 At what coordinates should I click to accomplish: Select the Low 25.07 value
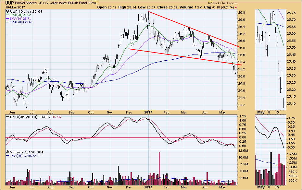click(x=147, y=7)
